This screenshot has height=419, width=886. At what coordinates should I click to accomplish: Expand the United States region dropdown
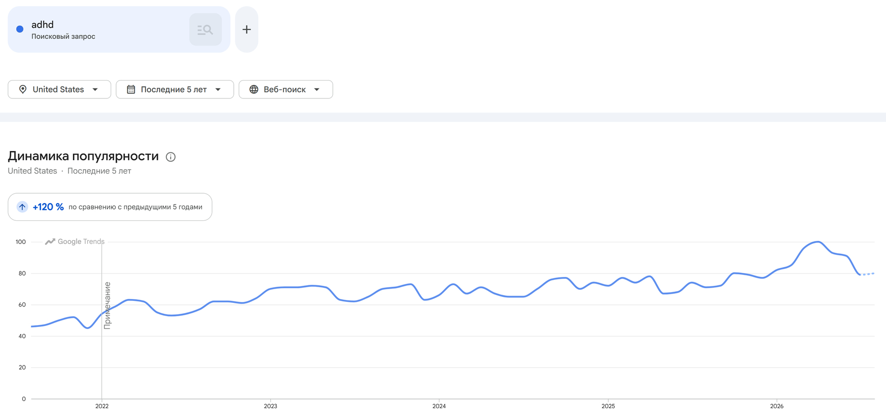[60, 90]
